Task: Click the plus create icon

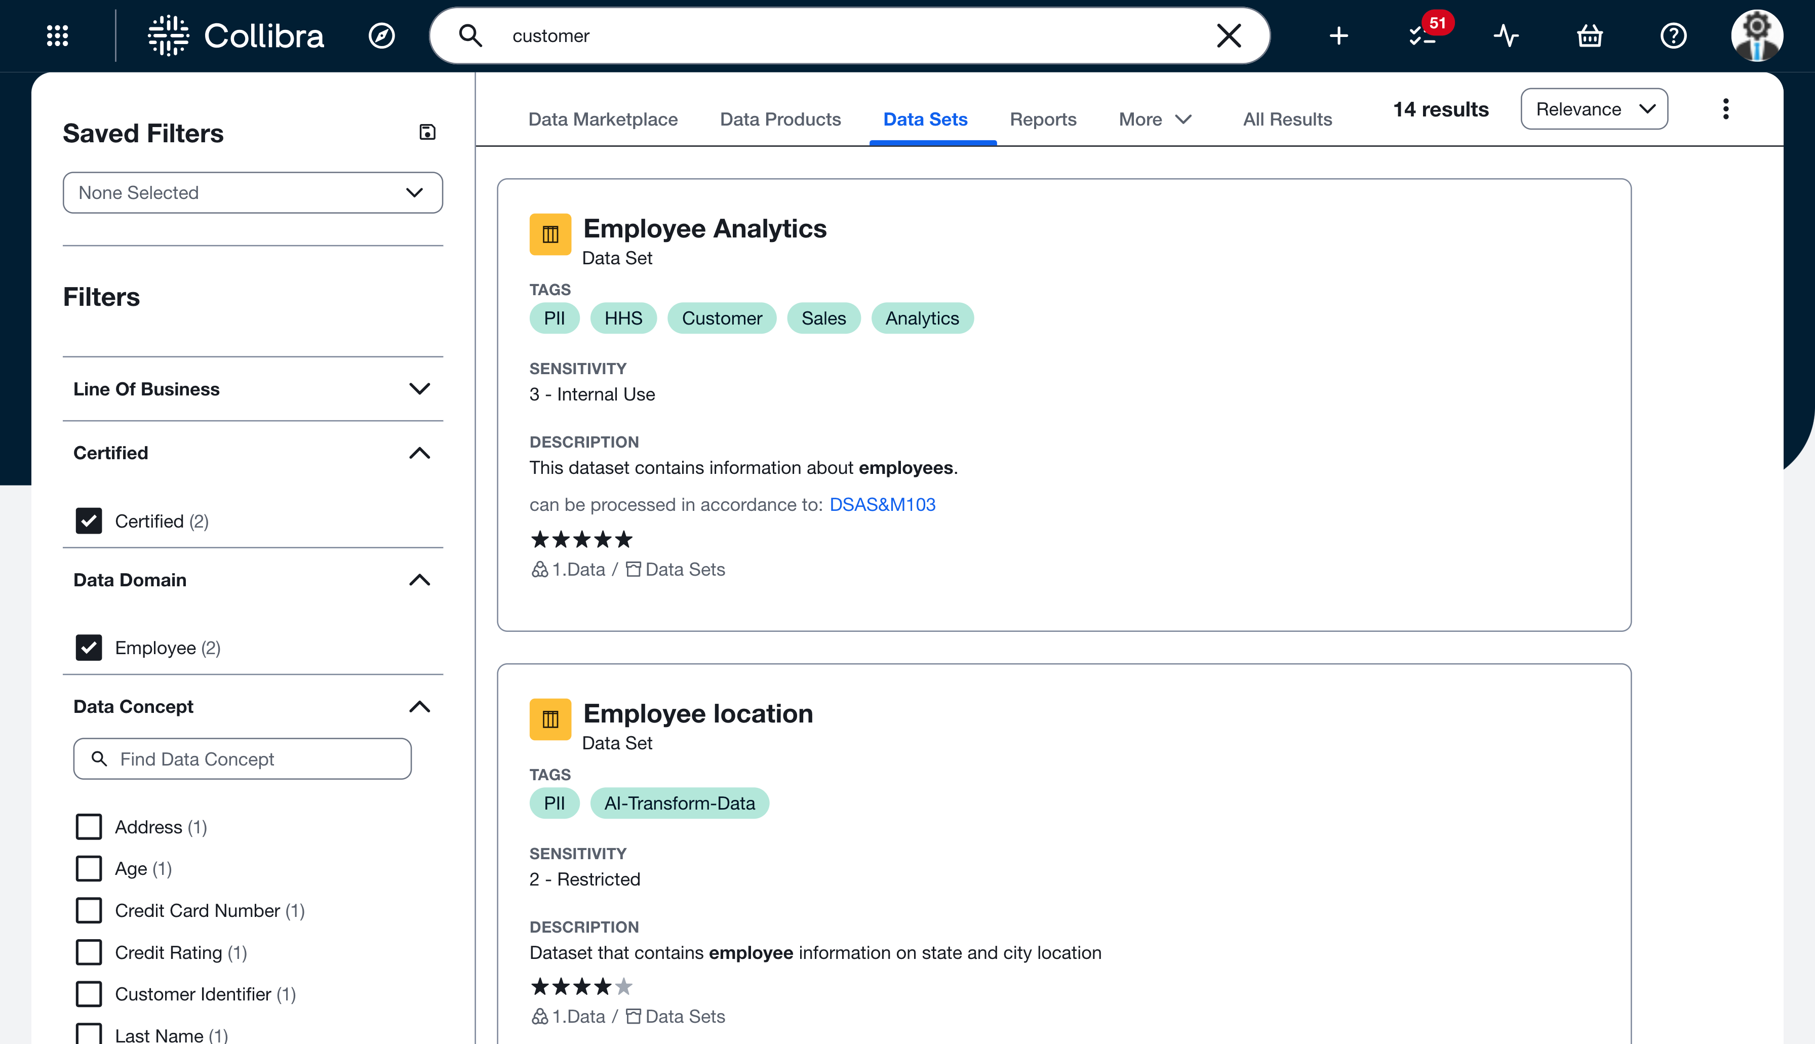Action: (x=1338, y=35)
